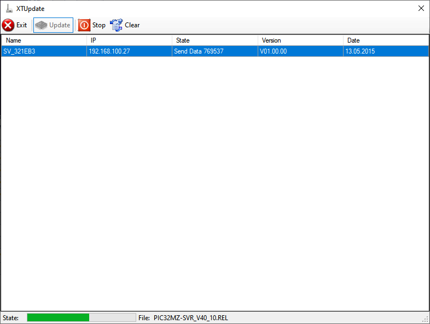Click the Date column header
Image resolution: width=430 pixels, height=324 pixels.
pos(386,40)
